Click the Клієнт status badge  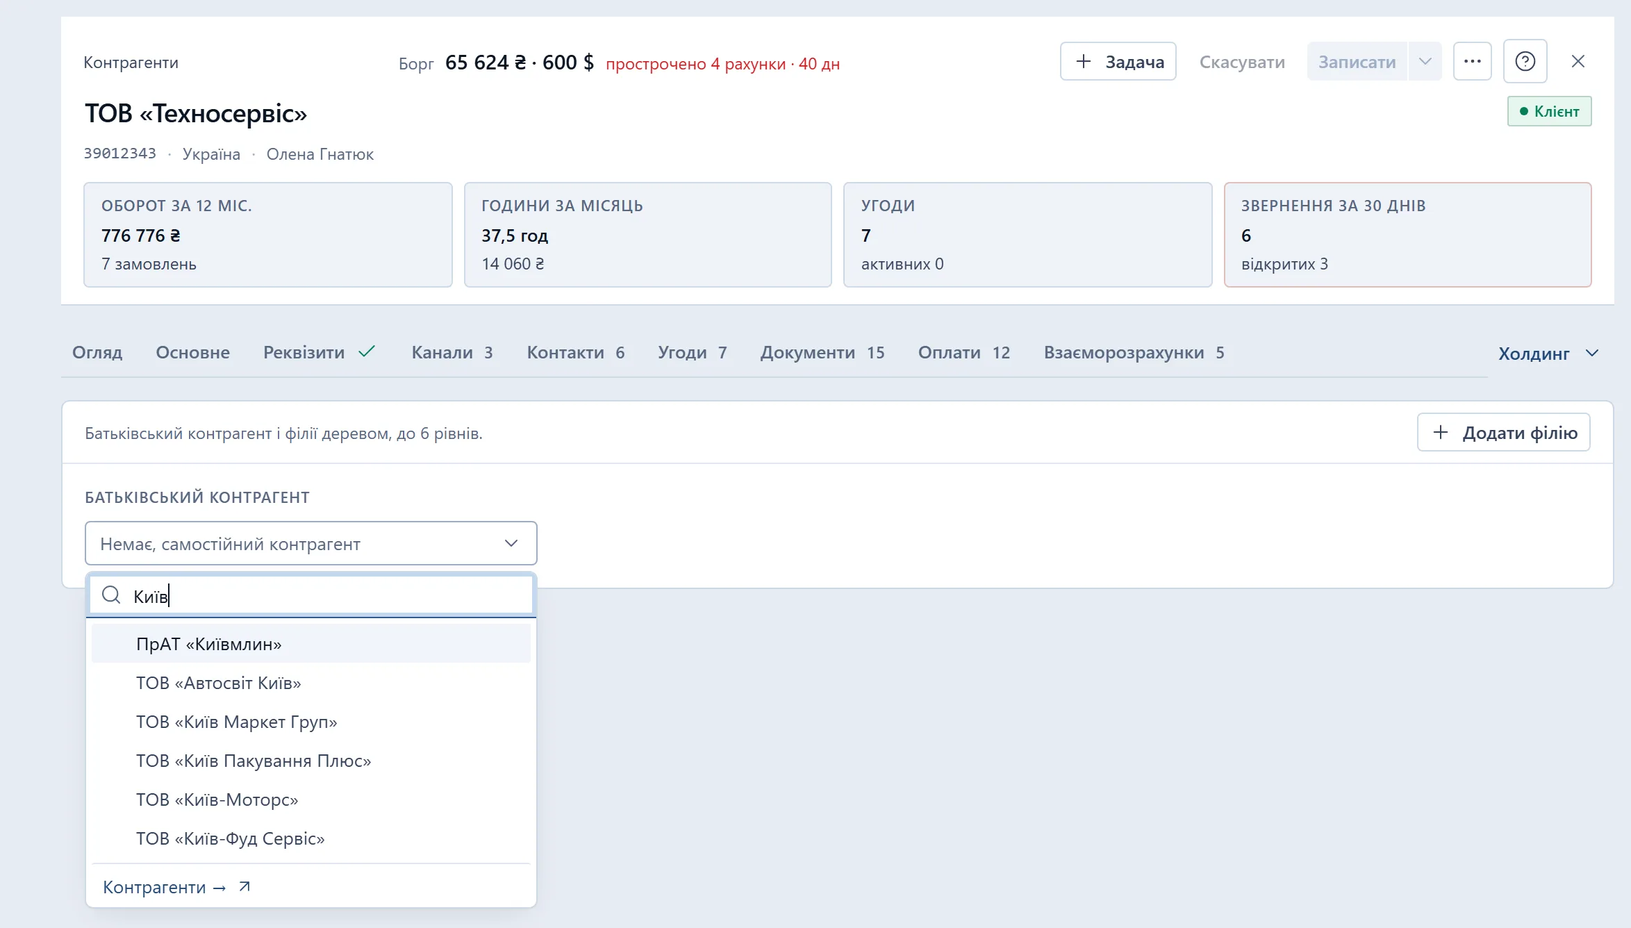[x=1549, y=111]
